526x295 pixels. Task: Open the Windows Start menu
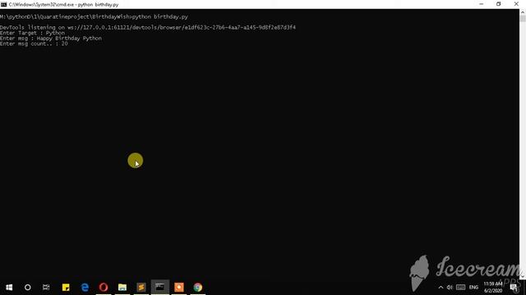click(x=9, y=287)
